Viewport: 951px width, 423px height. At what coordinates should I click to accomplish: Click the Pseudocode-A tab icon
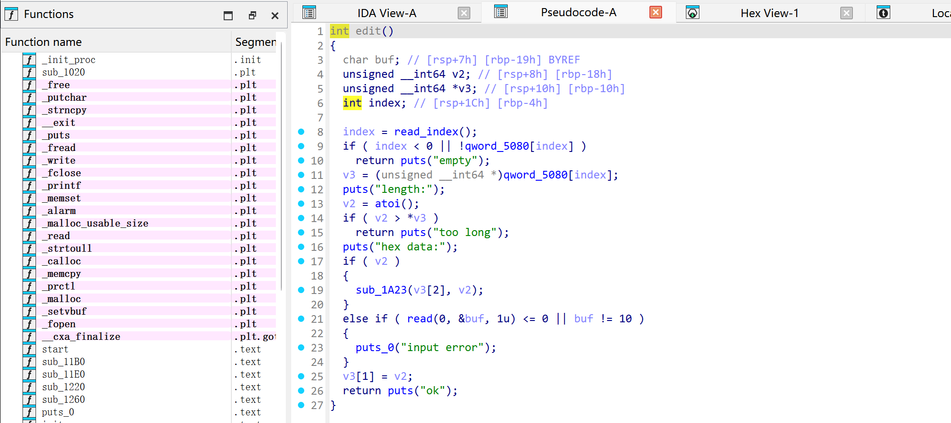501,12
